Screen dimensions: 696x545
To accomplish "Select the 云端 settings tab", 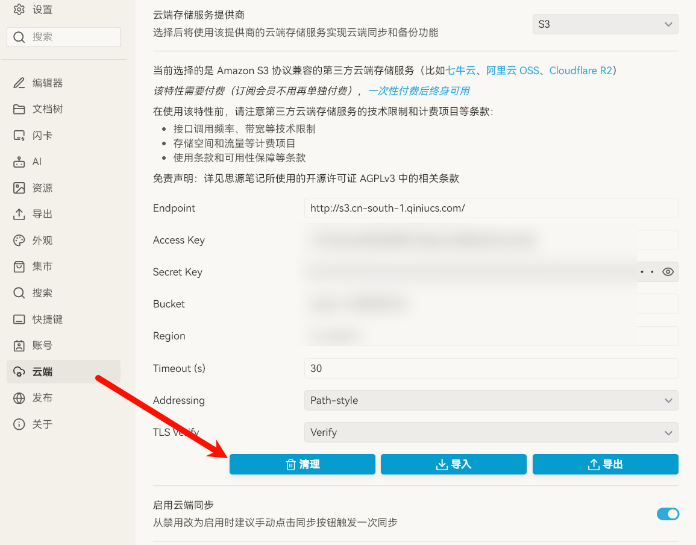I will click(x=63, y=372).
